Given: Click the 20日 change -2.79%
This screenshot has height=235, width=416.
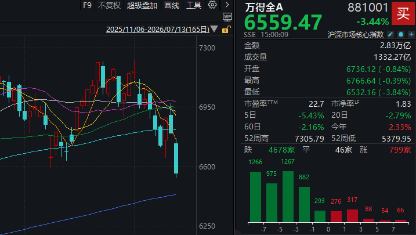Looking at the screenshot, I should (398, 115).
